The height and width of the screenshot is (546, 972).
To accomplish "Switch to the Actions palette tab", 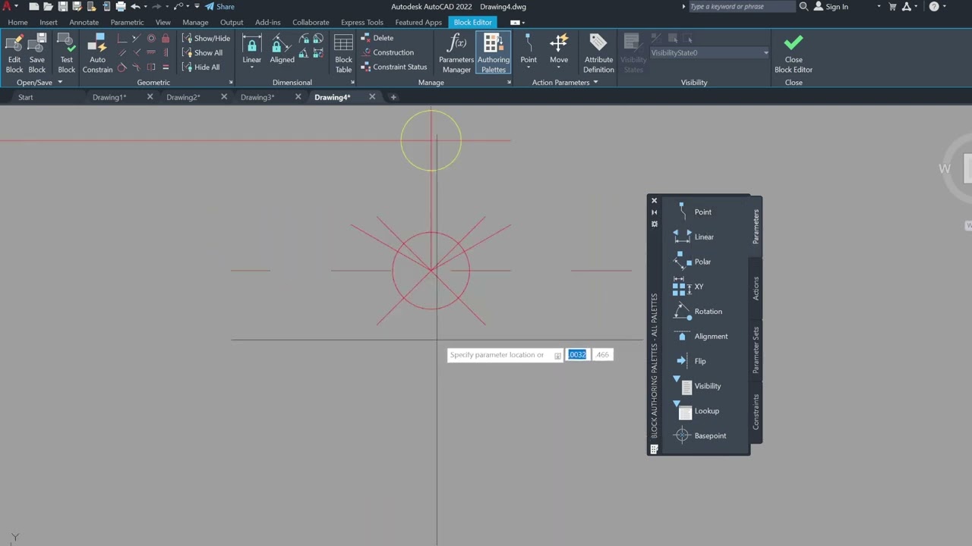I will click(x=756, y=288).
